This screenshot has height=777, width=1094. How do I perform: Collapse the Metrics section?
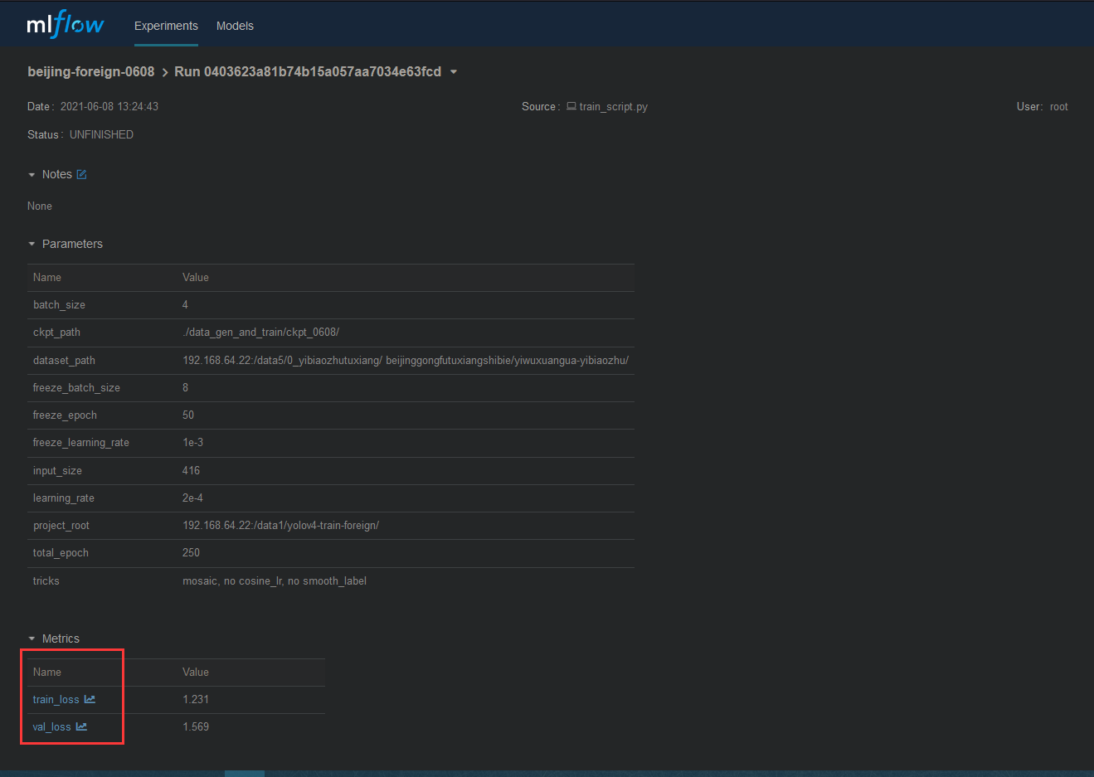pyautogui.click(x=32, y=639)
